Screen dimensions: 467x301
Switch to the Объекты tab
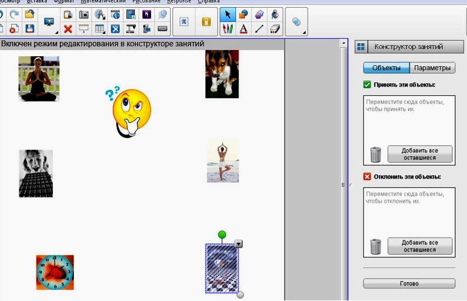click(386, 68)
